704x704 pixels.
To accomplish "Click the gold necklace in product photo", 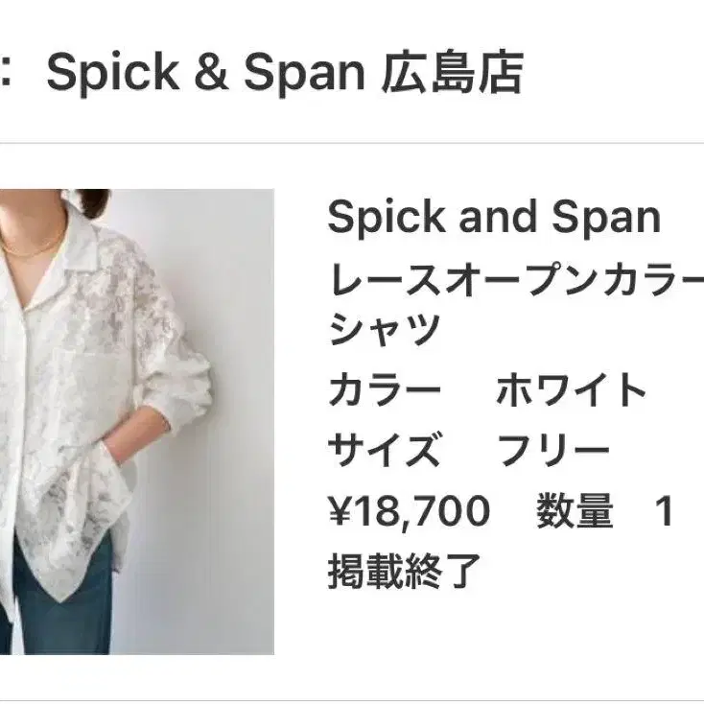I will [x=32, y=249].
